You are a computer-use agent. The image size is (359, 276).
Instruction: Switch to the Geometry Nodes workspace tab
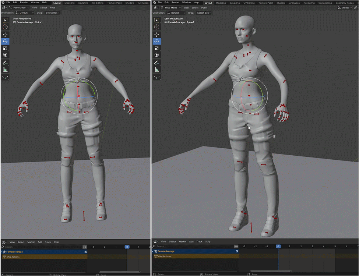pos(344,3)
